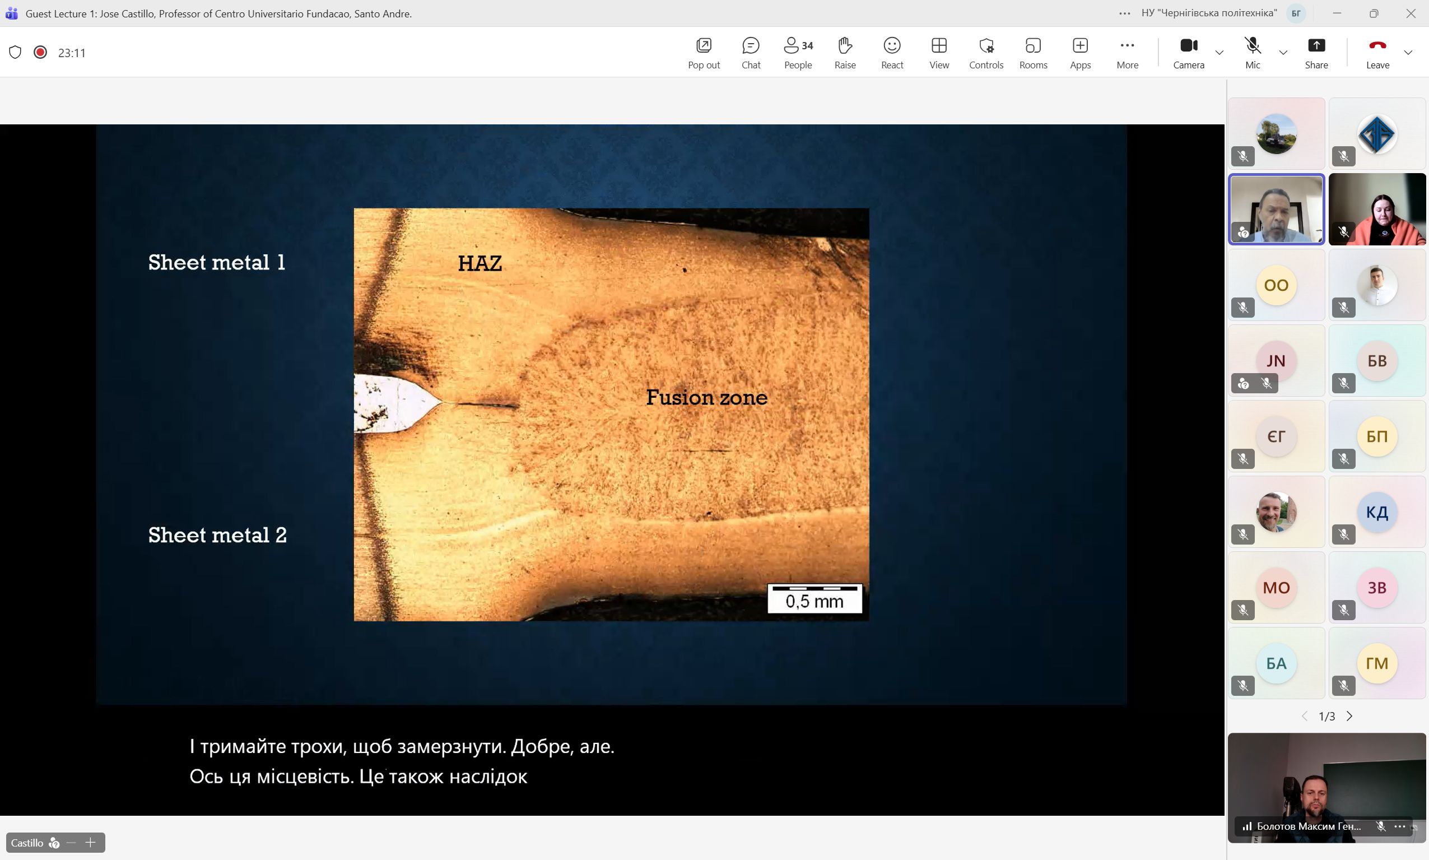
Task: Zoom in shared content with plus
Action: tap(90, 843)
